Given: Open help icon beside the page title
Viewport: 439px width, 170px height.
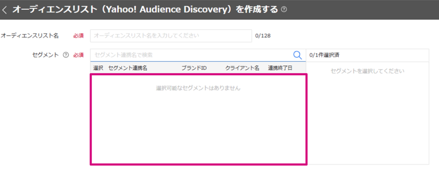Looking at the screenshot, I should pyautogui.click(x=284, y=10).
